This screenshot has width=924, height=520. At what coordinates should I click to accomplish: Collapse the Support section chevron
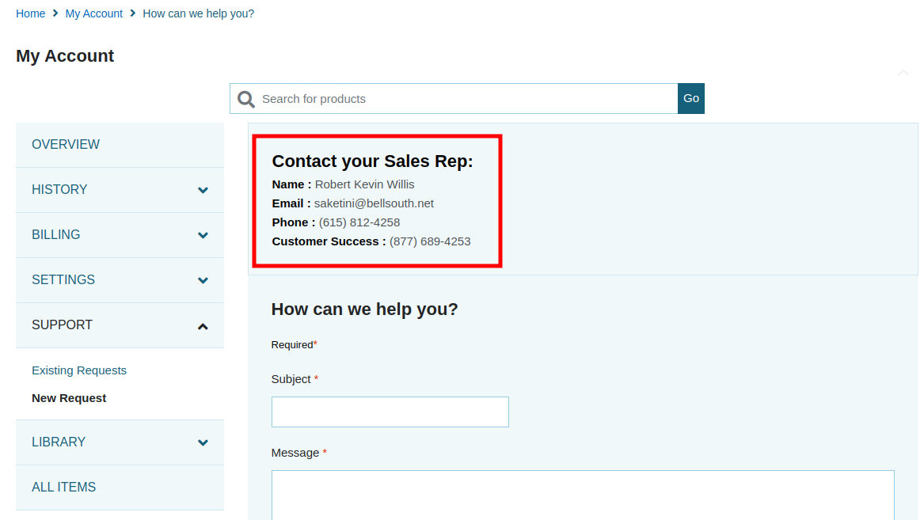point(203,325)
